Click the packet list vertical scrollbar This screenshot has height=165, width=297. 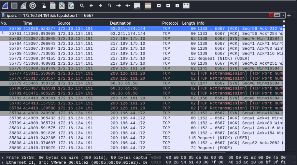(x=284, y=85)
